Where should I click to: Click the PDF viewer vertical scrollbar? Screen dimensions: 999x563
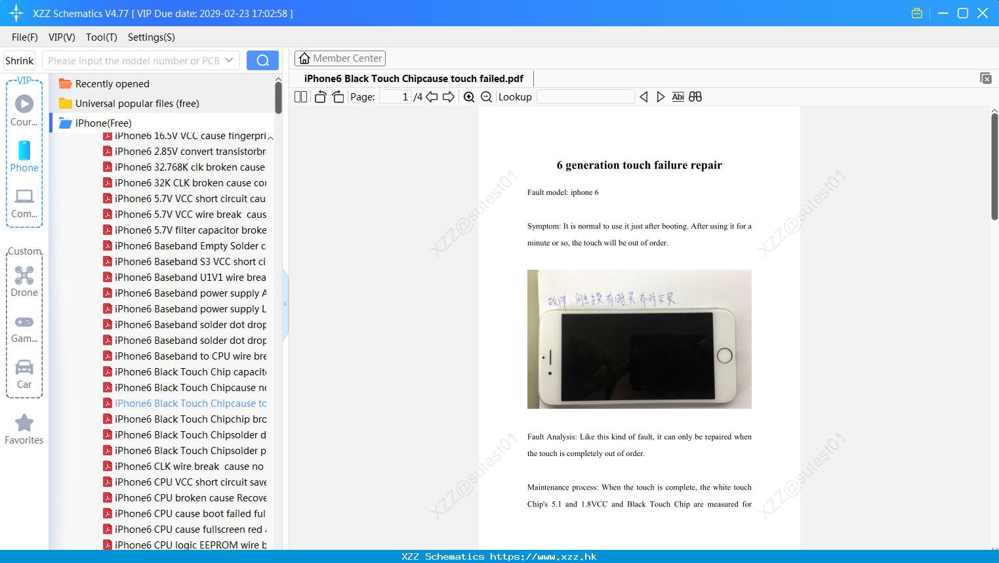coord(994,166)
